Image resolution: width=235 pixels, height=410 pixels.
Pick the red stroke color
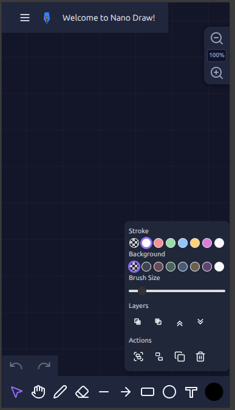pos(158,243)
